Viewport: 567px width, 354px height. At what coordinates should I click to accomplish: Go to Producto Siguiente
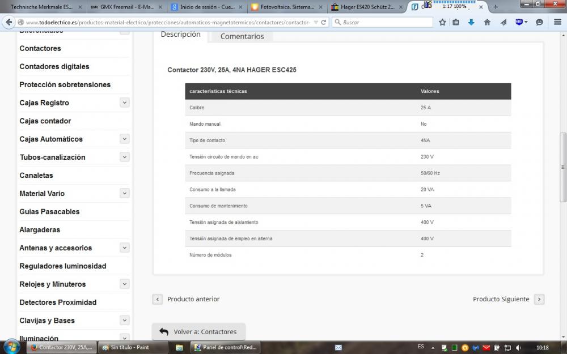[509, 299]
